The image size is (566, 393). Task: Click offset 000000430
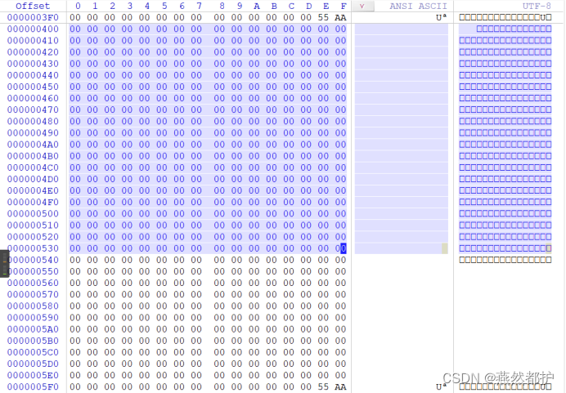33,64
